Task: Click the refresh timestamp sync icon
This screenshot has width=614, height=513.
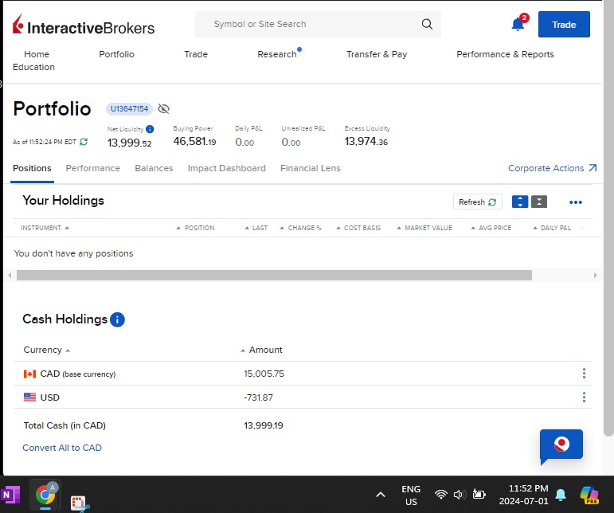Action: [84, 142]
